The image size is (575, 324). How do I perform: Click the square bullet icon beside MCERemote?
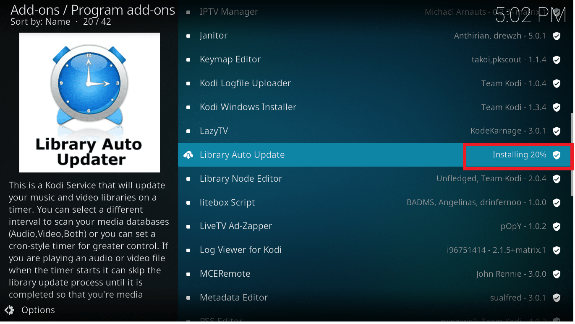click(x=188, y=274)
